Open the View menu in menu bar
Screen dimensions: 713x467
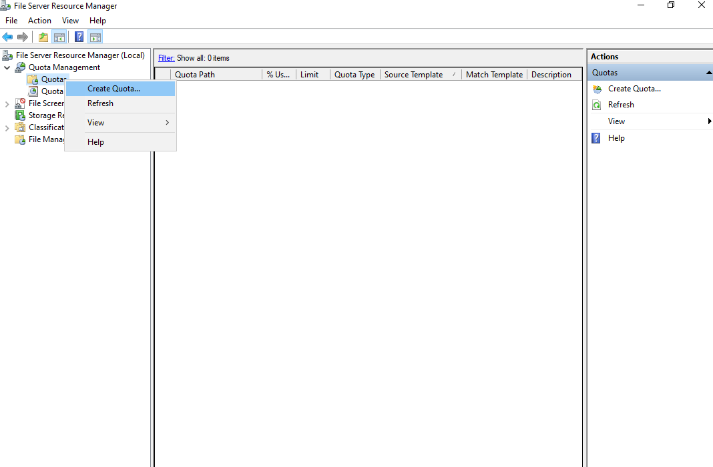tap(71, 21)
